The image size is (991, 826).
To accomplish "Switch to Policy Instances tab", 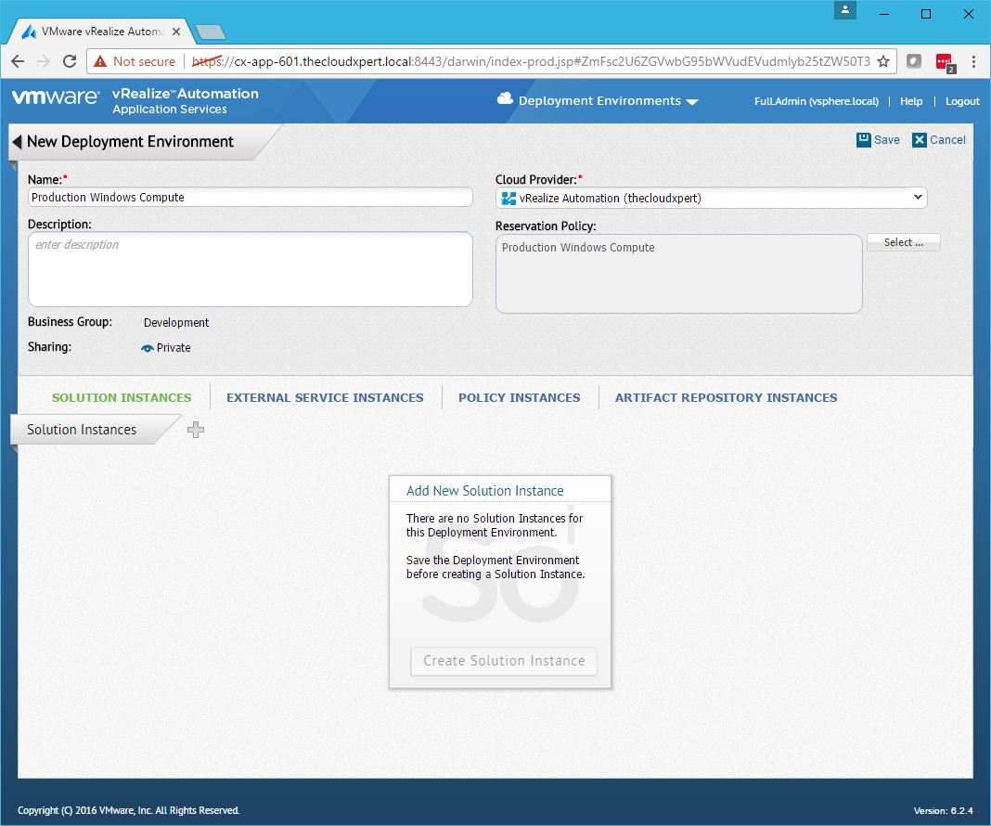I will pyautogui.click(x=519, y=397).
